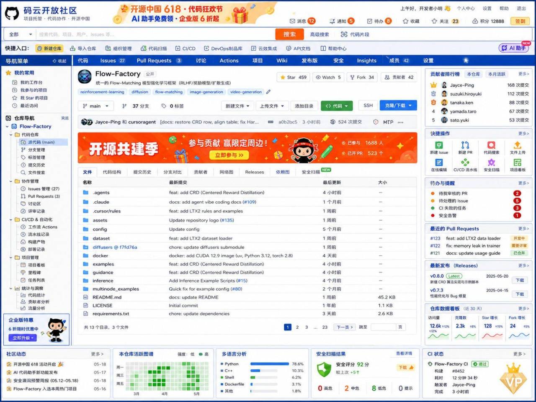Collapse the 统计与洞察 tree group
The image size is (536, 402).
coord(11,288)
